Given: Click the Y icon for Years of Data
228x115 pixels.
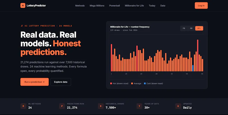Looking at the screenshot, I should coord(139,106).
